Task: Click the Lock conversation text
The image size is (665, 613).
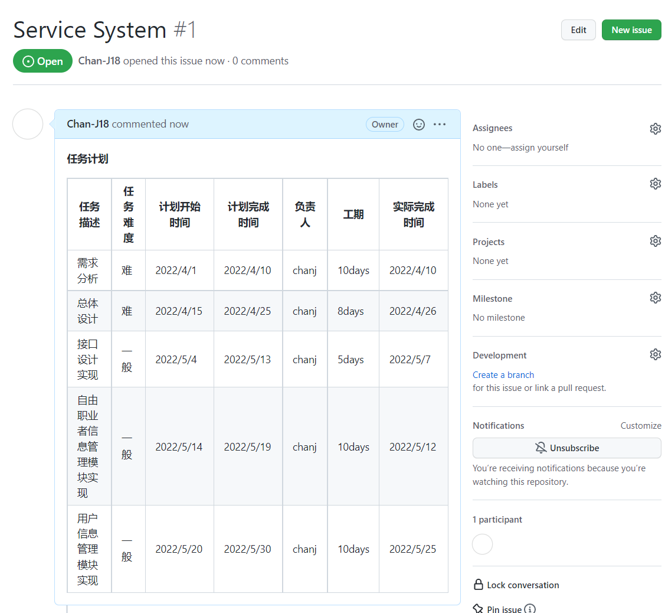Action: coord(523,585)
